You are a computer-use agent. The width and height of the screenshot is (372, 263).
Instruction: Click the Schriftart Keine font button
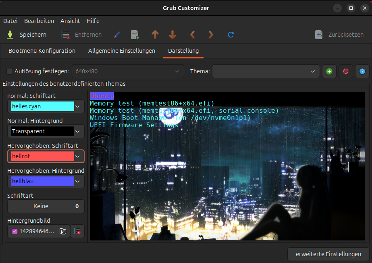[x=46, y=206]
